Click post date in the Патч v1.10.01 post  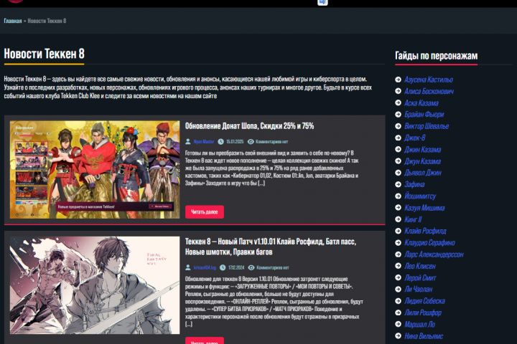[x=236, y=267]
